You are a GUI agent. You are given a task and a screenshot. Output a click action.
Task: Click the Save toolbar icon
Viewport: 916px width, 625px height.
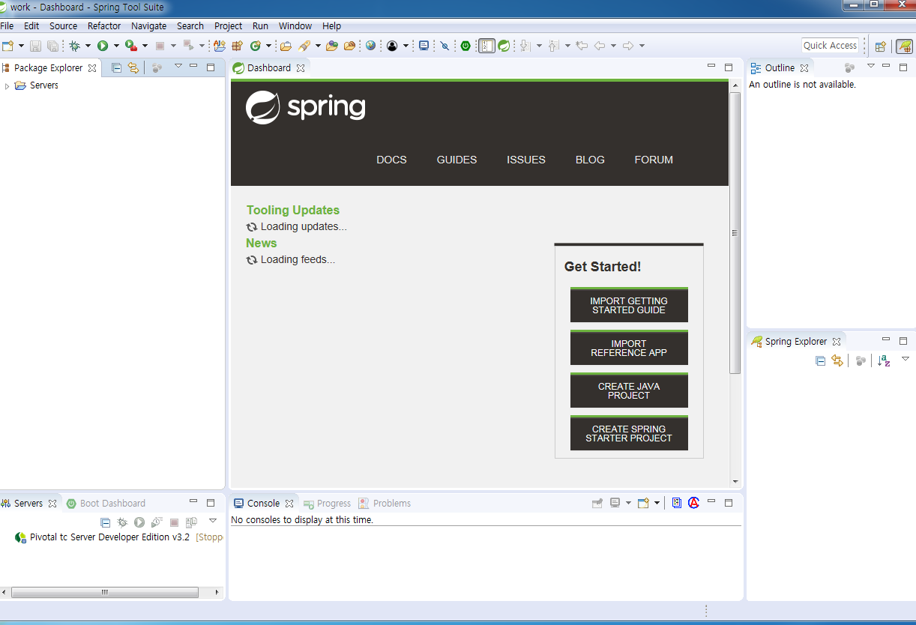pyautogui.click(x=35, y=46)
